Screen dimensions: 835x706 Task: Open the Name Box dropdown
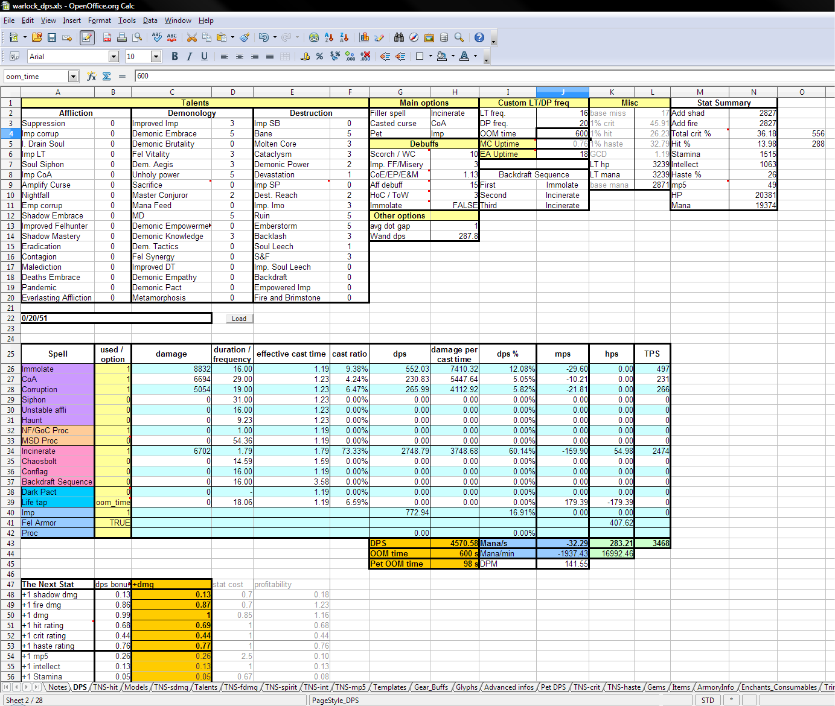pyautogui.click(x=73, y=77)
